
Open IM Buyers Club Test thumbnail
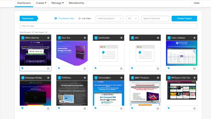click(182, 90)
